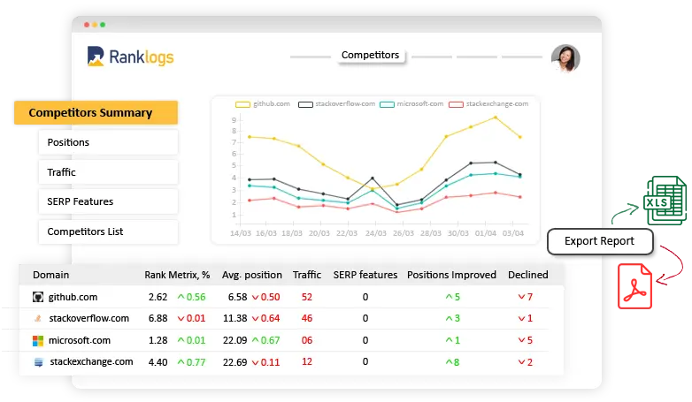Viewport: 692px width, 402px height.
Task: Open the user profile avatar
Action: pyautogui.click(x=565, y=58)
